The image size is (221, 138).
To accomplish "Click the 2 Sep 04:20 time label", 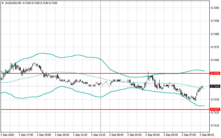I will point(153,135).
